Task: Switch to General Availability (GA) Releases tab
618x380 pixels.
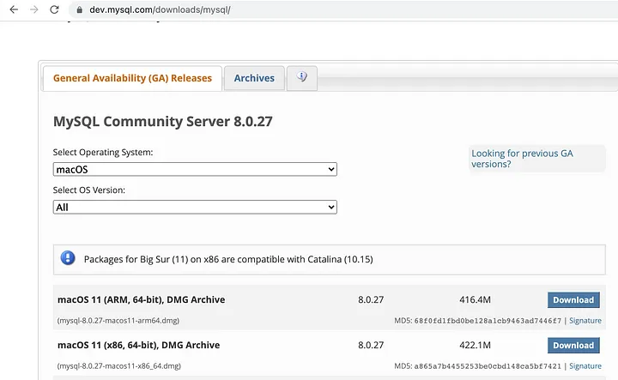Action: point(132,78)
